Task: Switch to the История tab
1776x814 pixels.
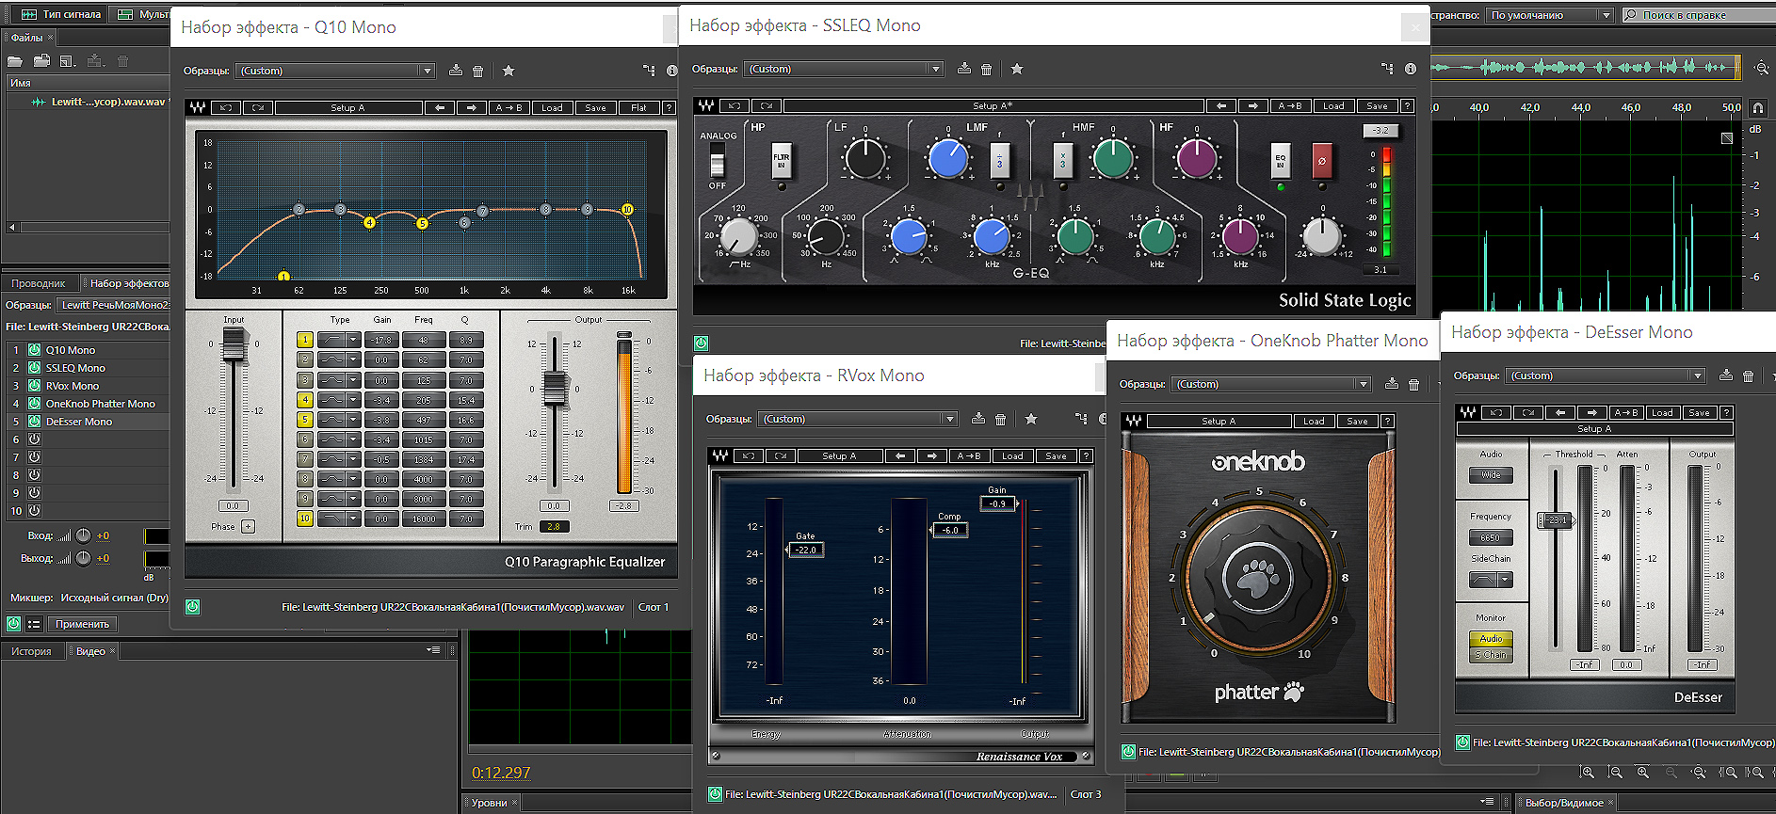Action: pyautogui.click(x=31, y=651)
